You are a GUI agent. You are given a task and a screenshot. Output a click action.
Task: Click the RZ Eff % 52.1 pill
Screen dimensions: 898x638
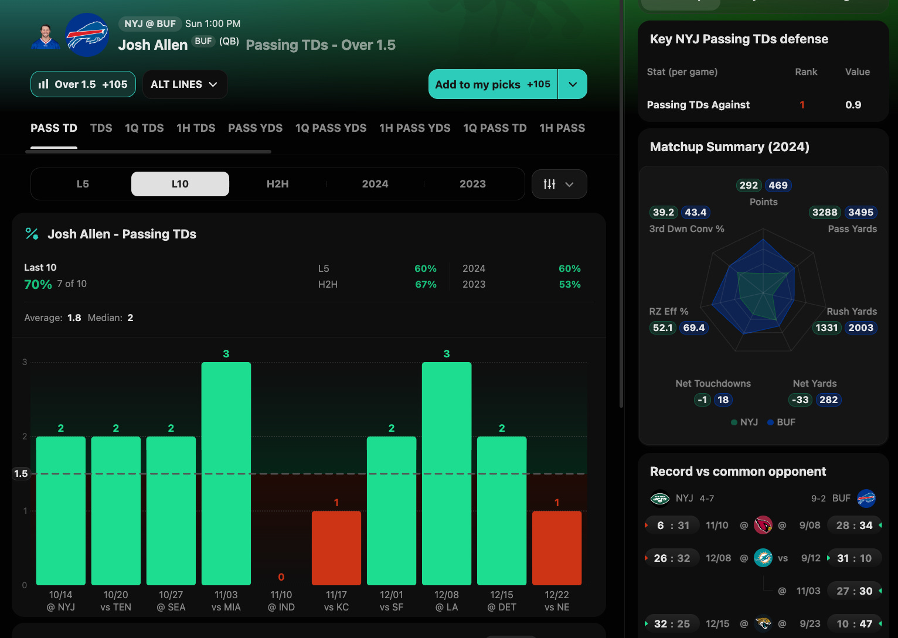[x=663, y=327]
